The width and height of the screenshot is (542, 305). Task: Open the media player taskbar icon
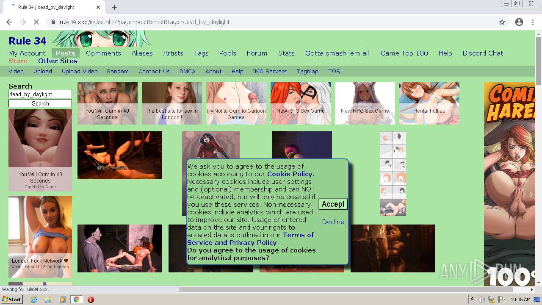click(62, 299)
